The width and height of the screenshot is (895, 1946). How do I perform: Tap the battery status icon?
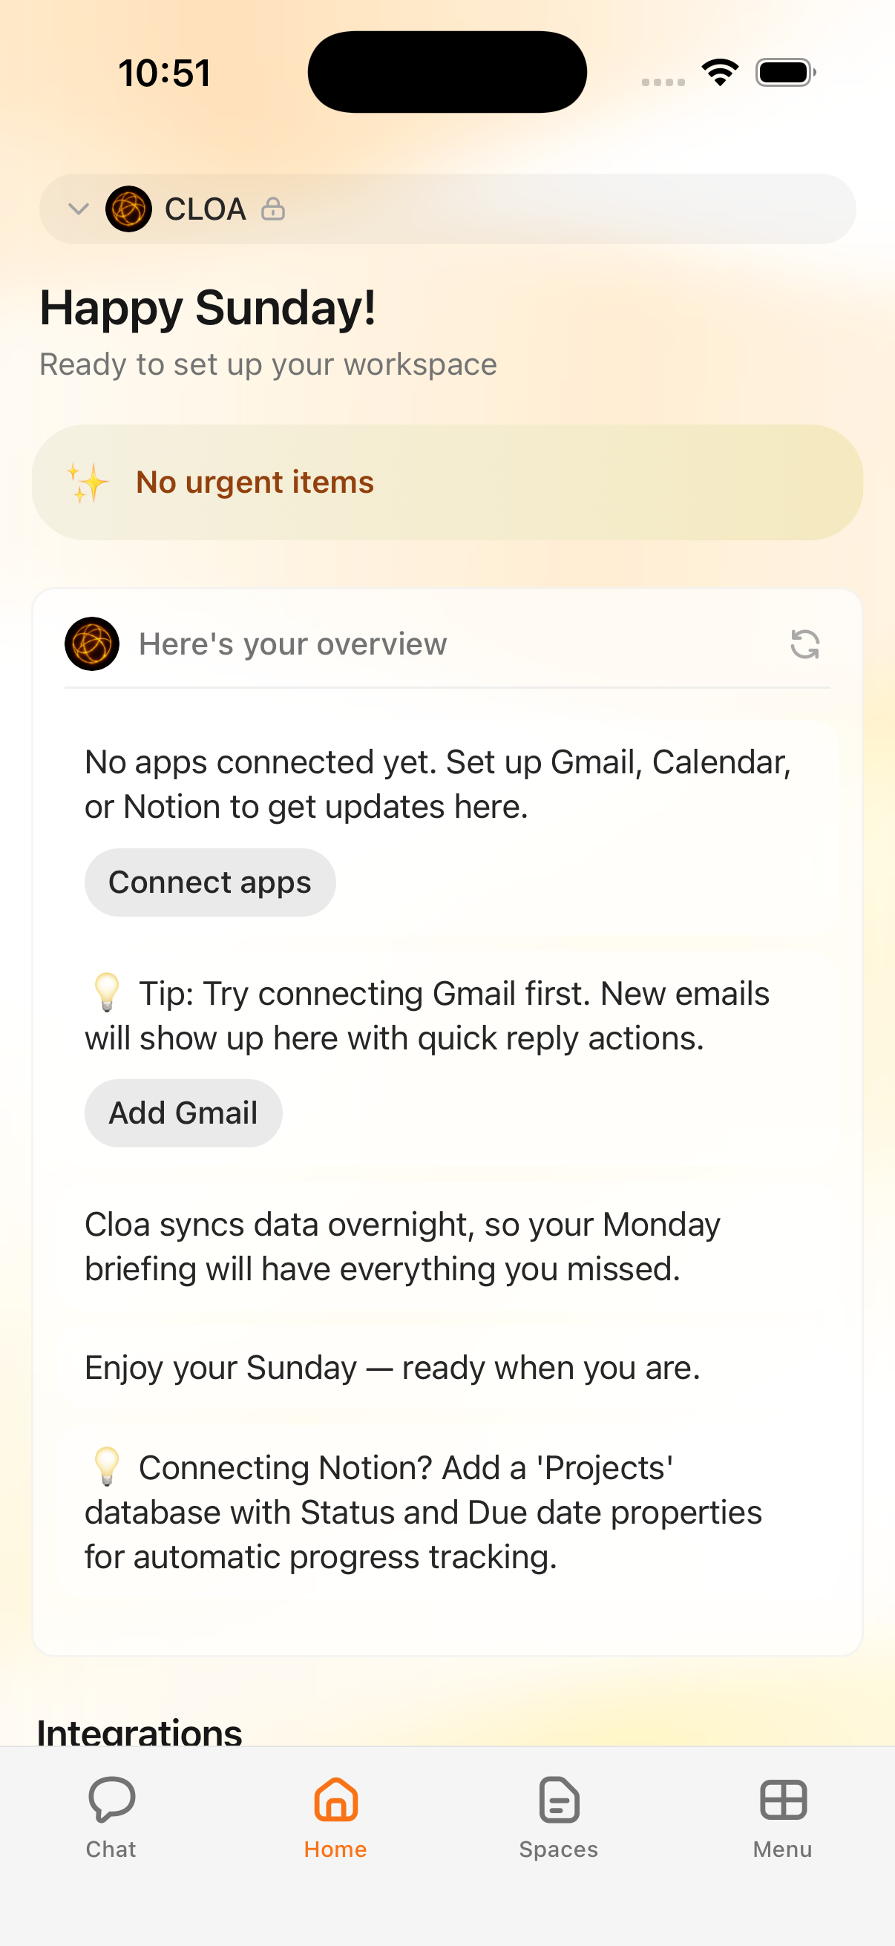tap(784, 73)
